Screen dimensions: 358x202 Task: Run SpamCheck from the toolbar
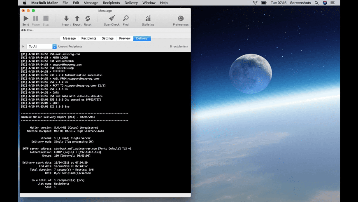(x=112, y=19)
